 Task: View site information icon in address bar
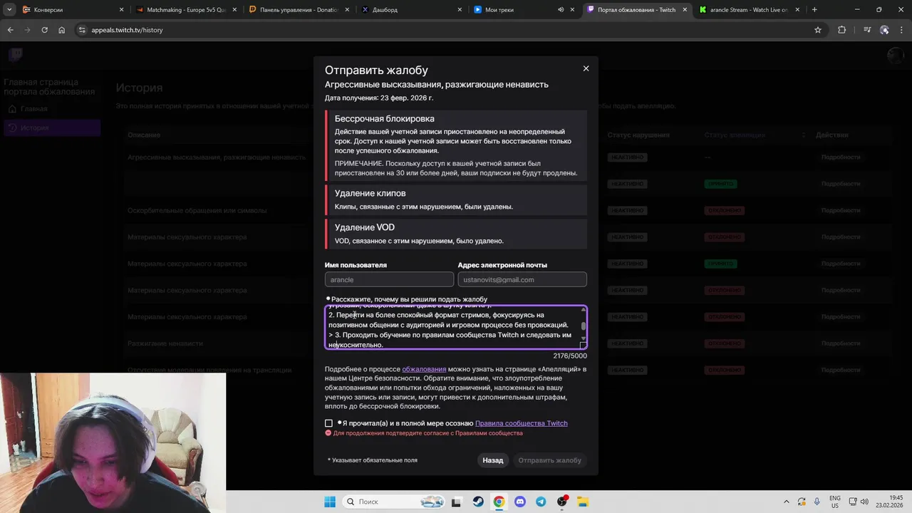82,30
